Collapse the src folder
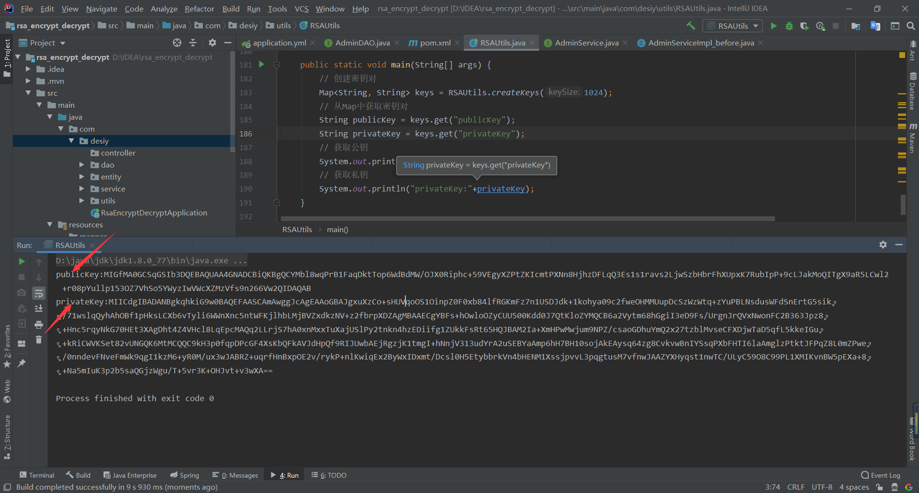The image size is (919, 493). (x=28, y=93)
